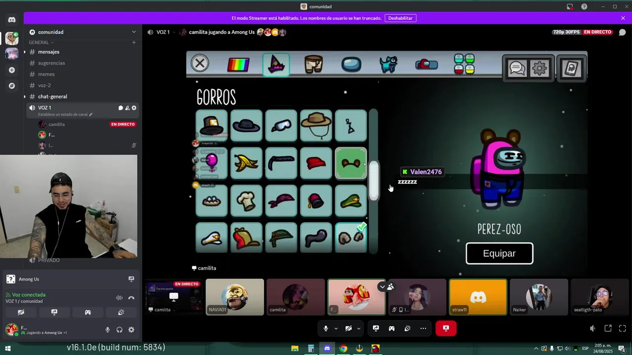Select the green military cap
Screen dimensions: 632x355
point(351,201)
